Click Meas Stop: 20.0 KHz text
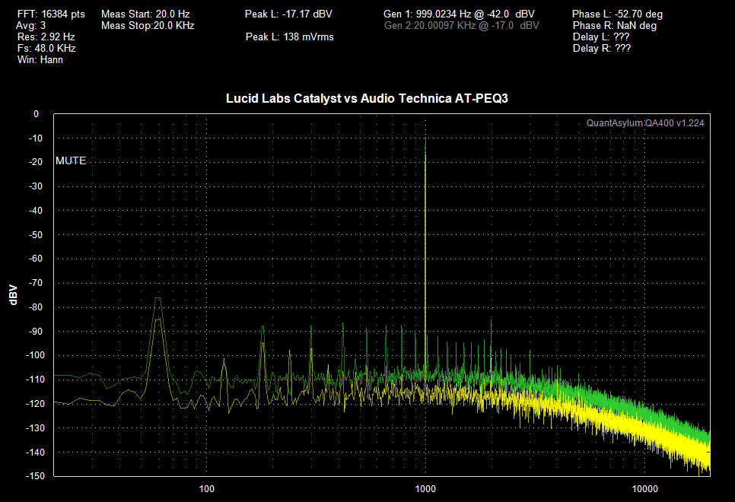This screenshot has width=735, height=502. (148, 25)
